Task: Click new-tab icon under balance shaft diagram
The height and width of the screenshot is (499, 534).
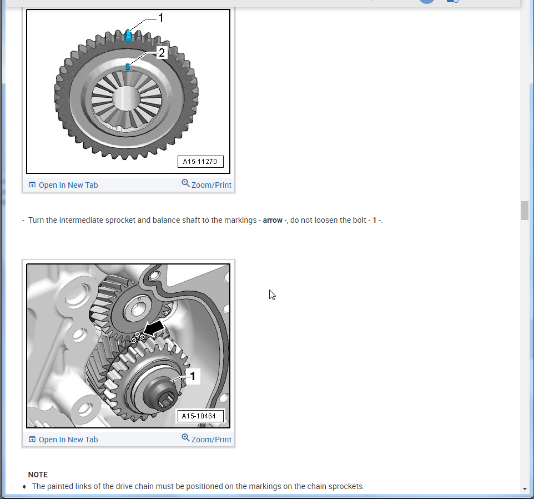Action: coord(32,439)
